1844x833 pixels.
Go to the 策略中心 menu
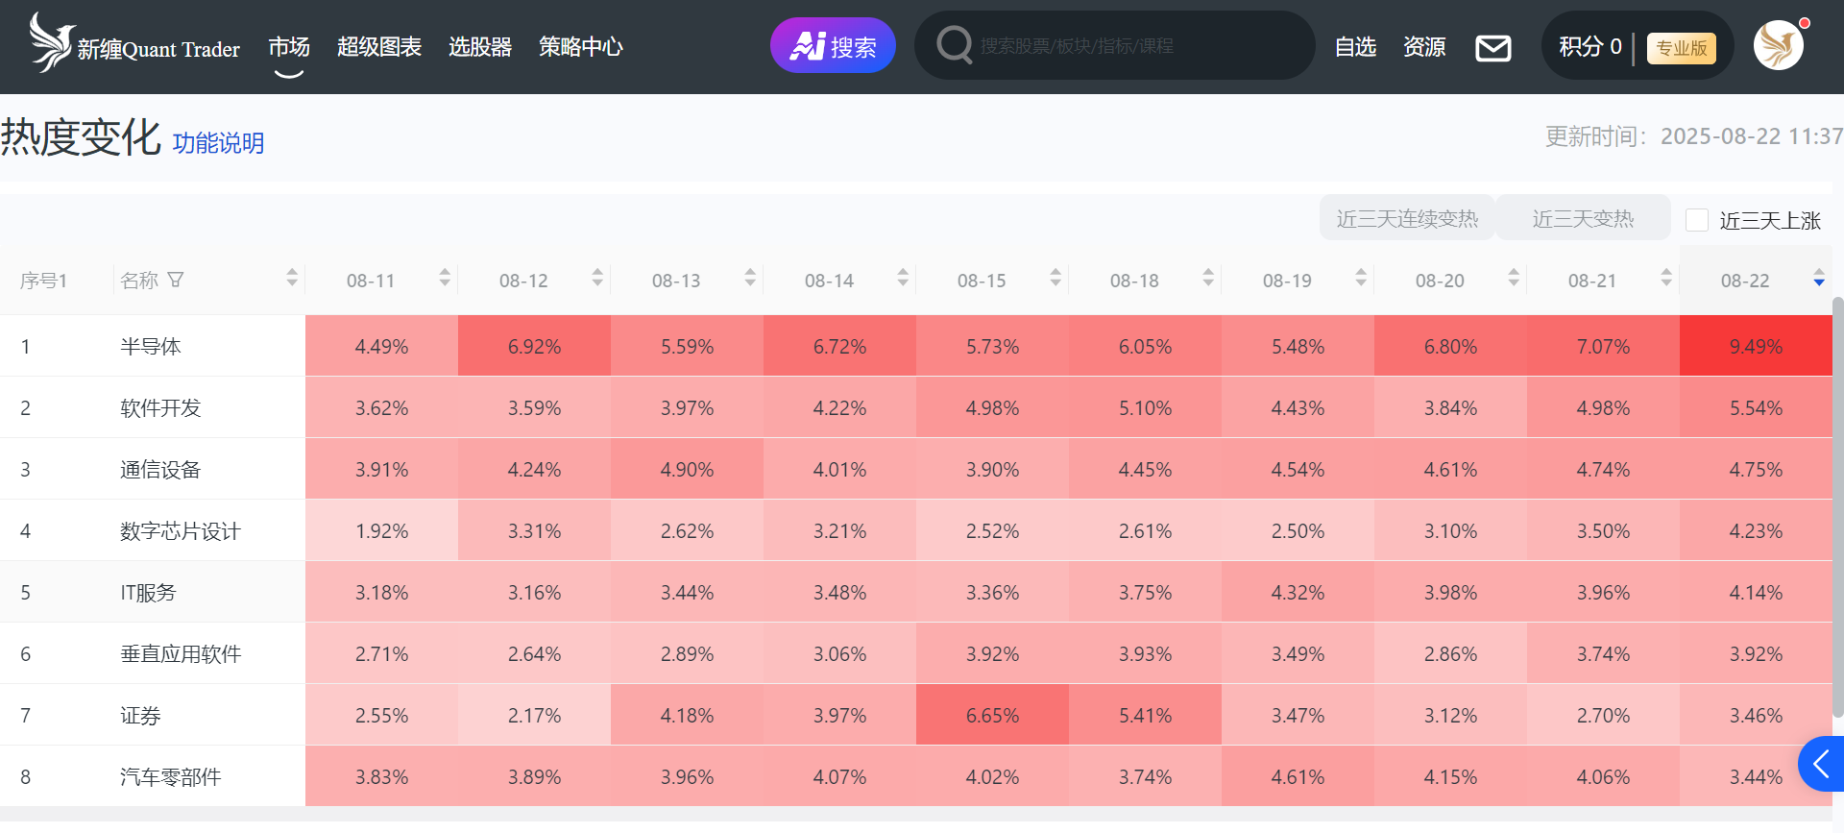point(580,47)
